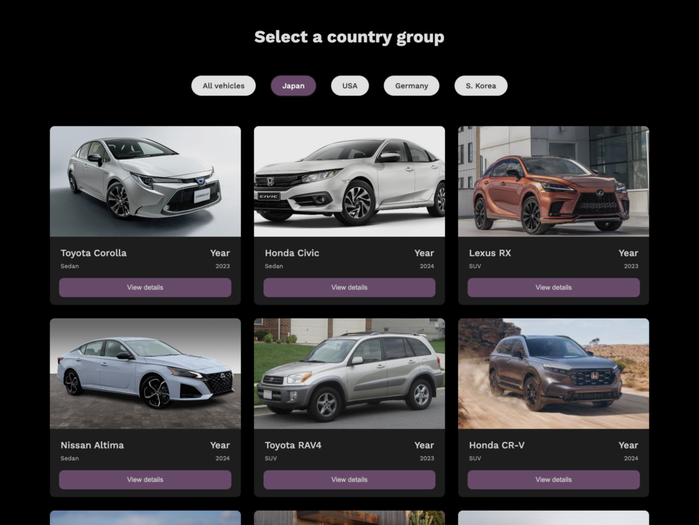Image resolution: width=699 pixels, height=525 pixels.
Task: Select the Japan country filter
Action: (x=293, y=86)
